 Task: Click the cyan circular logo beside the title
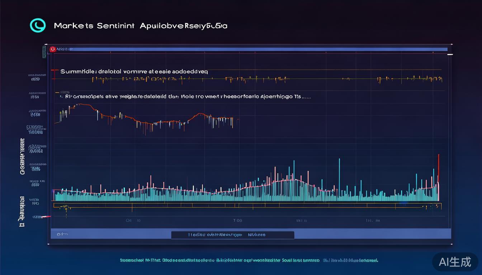coord(38,25)
